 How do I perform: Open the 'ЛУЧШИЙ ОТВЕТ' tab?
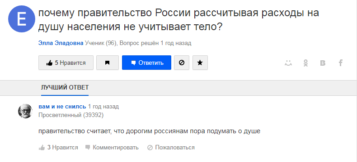(x=65, y=87)
